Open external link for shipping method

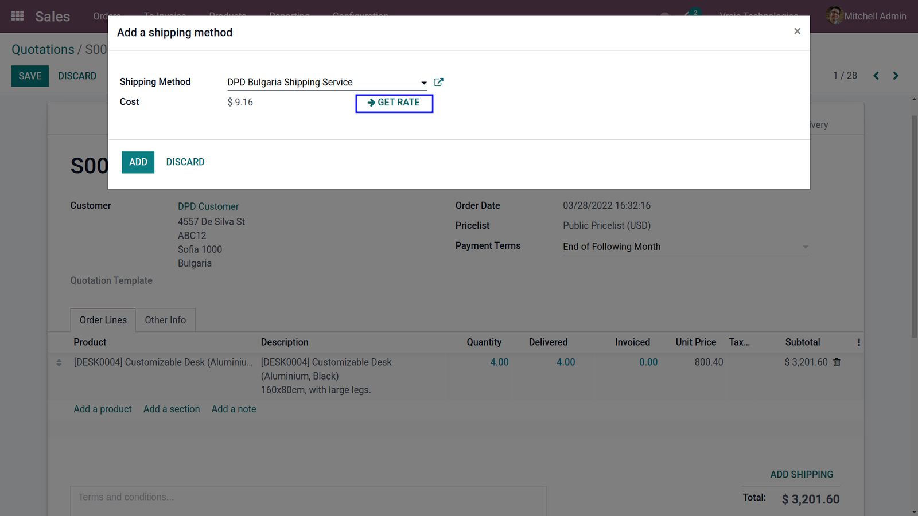tap(438, 82)
